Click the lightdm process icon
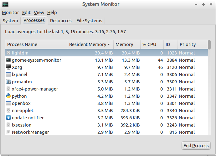 click(8, 53)
